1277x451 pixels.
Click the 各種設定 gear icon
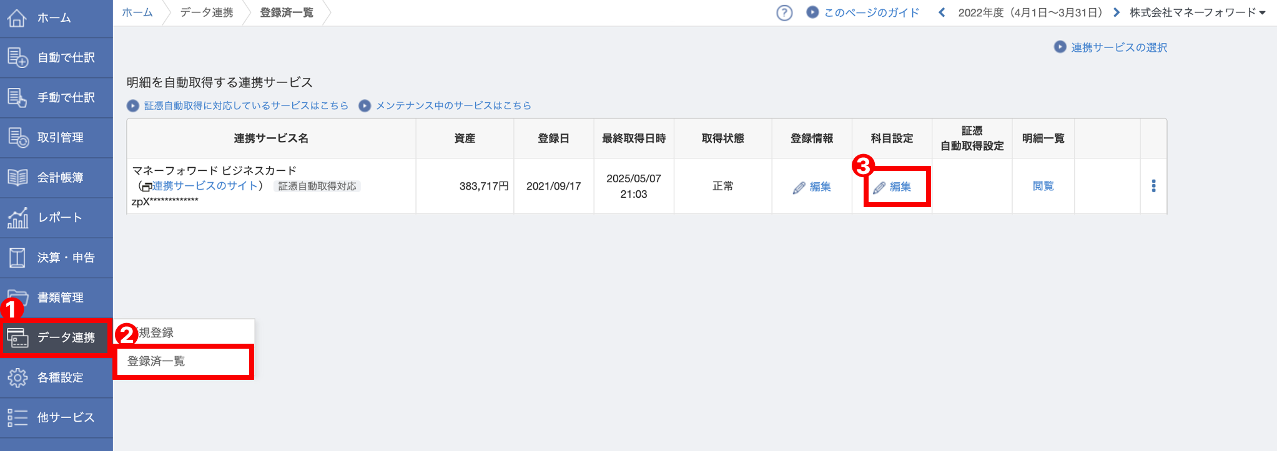(x=17, y=377)
